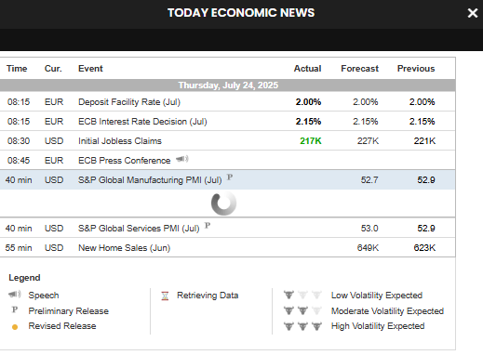Close the Today Economic News panel
The height and width of the screenshot is (355, 483).
coord(473,13)
